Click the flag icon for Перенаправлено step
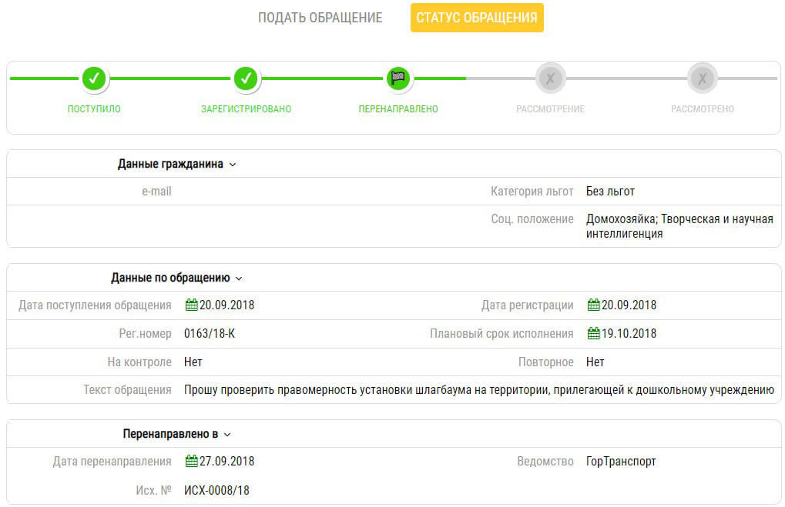 [x=398, y=78]
